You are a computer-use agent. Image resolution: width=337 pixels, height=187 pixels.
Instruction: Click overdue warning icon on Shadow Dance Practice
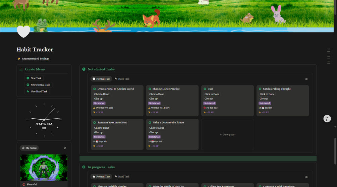click(x=149, y=108)
